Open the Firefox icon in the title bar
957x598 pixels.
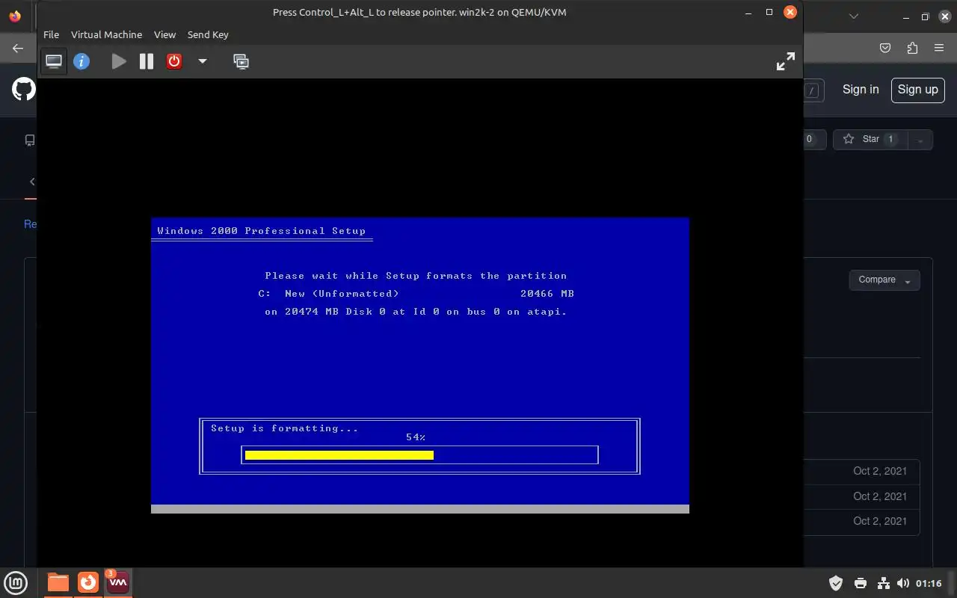point(15,16)
